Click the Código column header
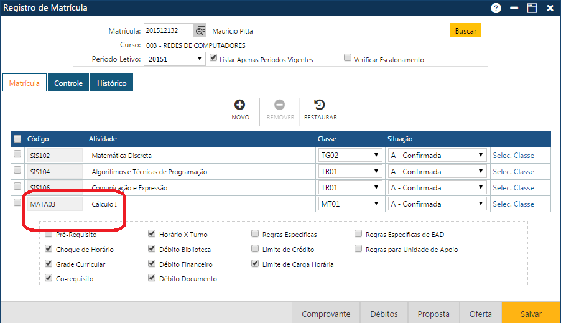The image size is (561, 323). pos(38,139)
